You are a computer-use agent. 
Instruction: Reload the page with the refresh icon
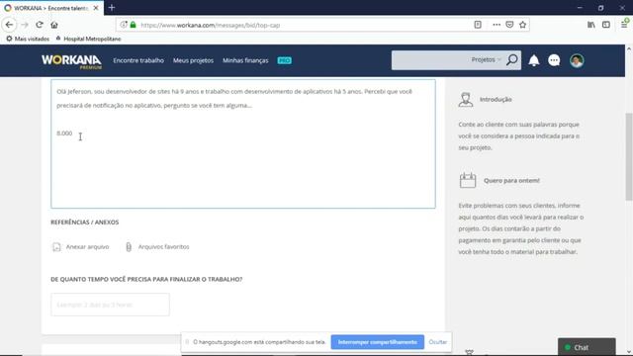click(x=40, y=25)
